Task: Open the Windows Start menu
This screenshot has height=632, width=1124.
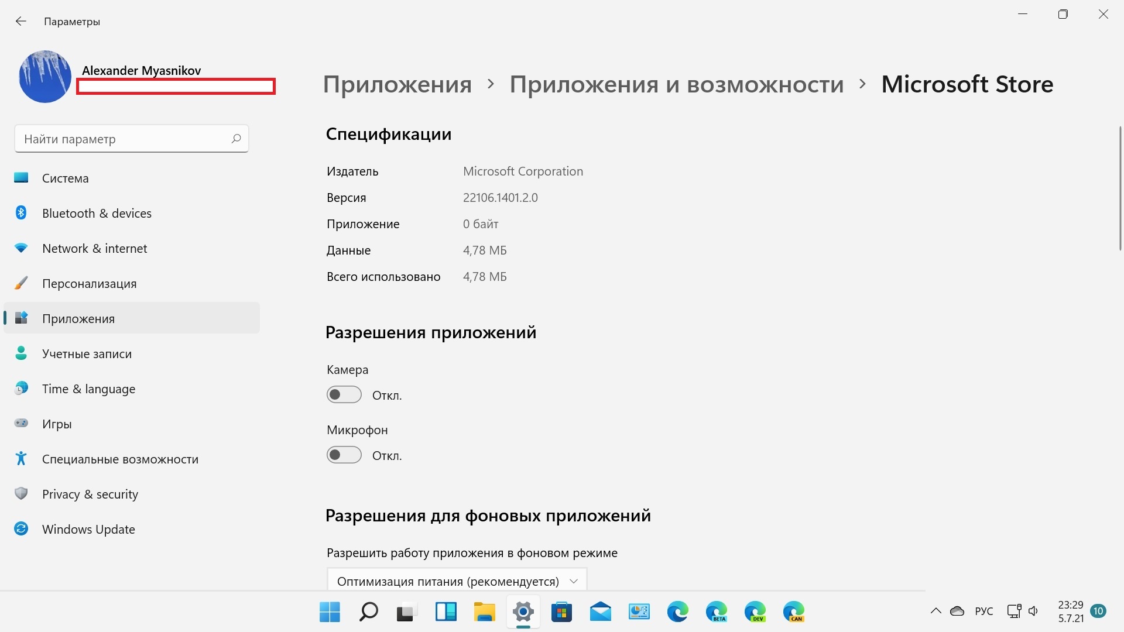Action: pyautogui.click(x=330, y=612)
